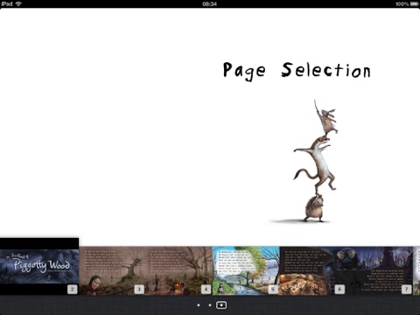Screen dimensions: 420x315
Task: Open the colorful river page thumbnail numbered 5
Action: (246, 270)
